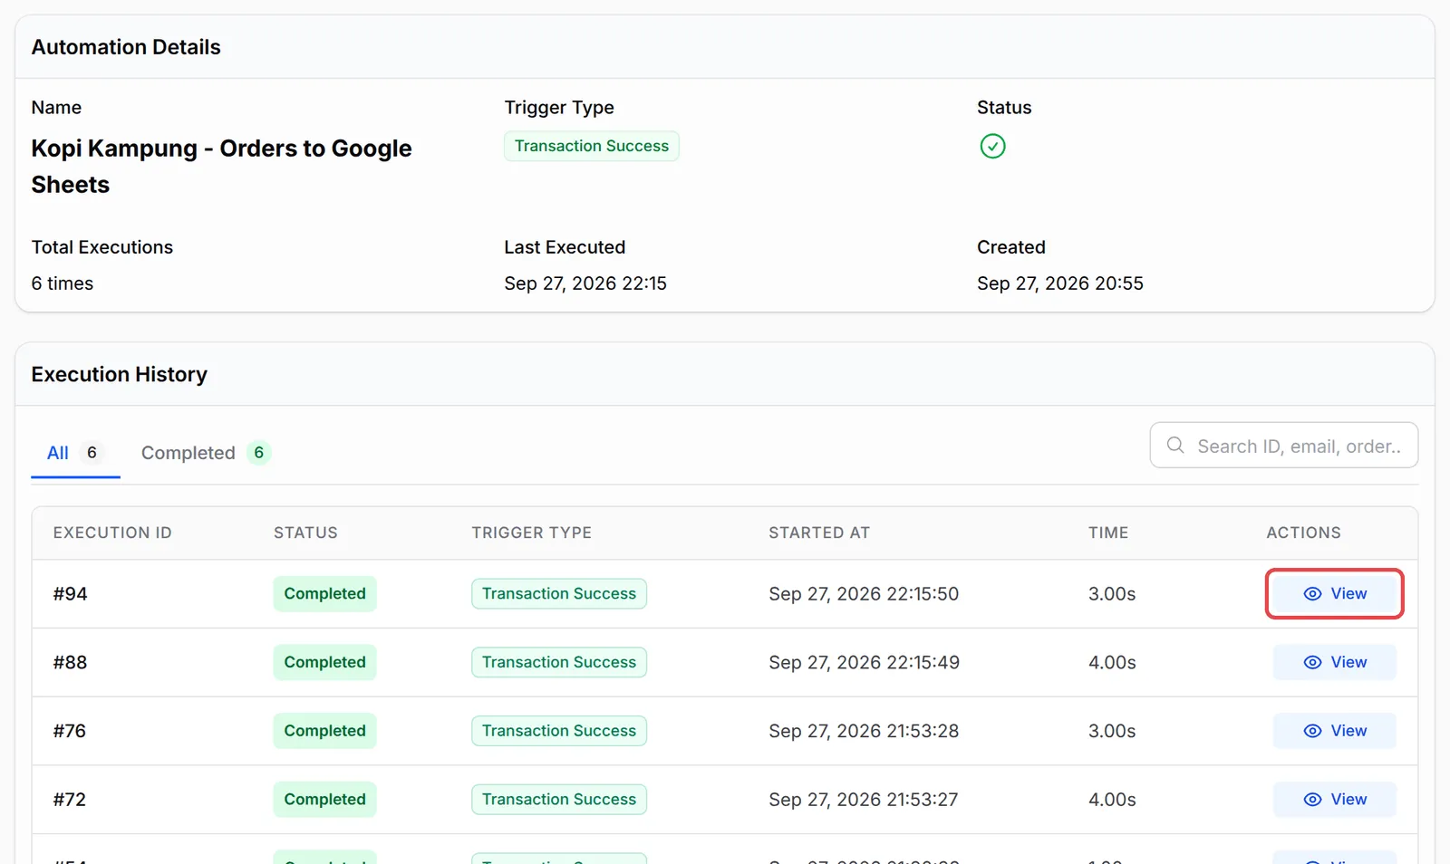Click Created value Sep 27, 2026 20:55

click(1060, 283)
